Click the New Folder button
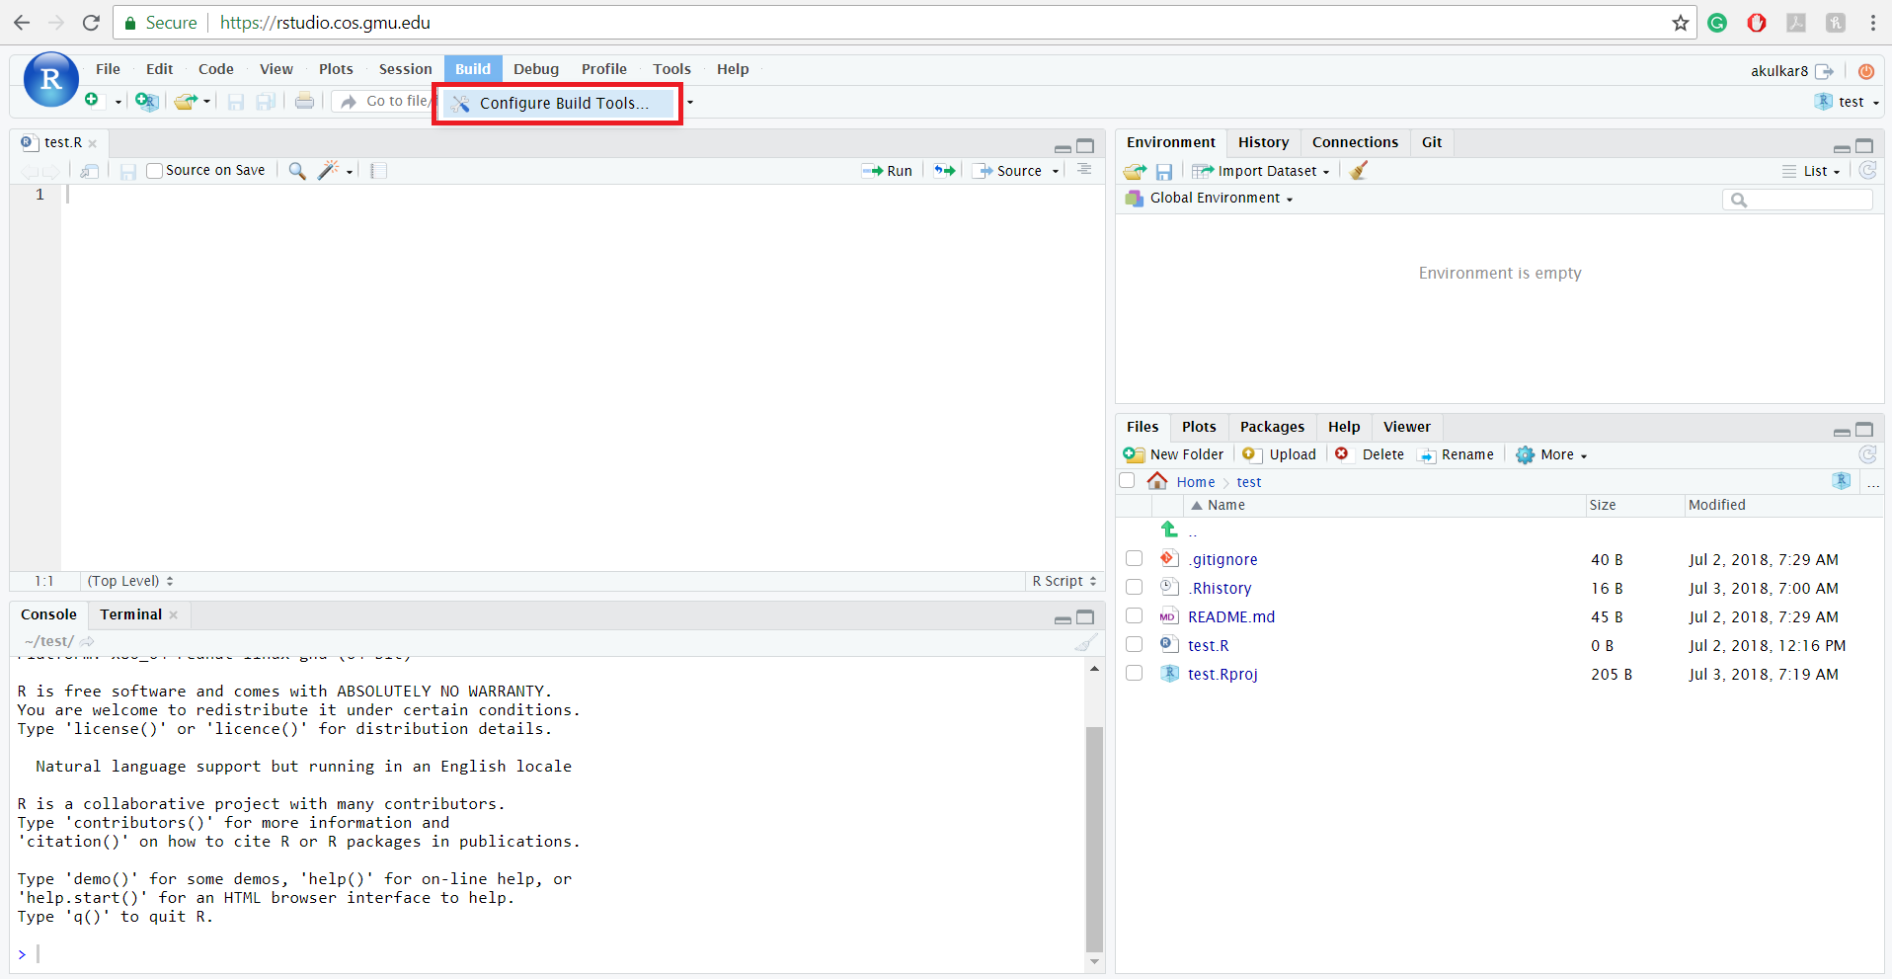The image size is (1892, 979). point(1173,454)
